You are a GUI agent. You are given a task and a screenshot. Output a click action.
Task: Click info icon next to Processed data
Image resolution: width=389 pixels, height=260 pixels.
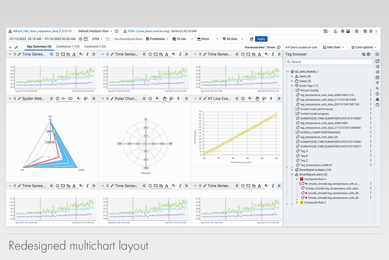click(x=279, y=47)
